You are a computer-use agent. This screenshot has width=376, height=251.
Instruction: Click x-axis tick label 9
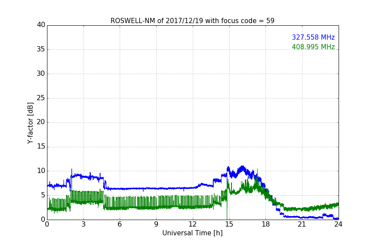pos(156,224)
